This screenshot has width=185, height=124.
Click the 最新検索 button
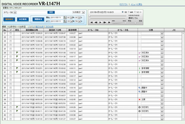(9, 19)
